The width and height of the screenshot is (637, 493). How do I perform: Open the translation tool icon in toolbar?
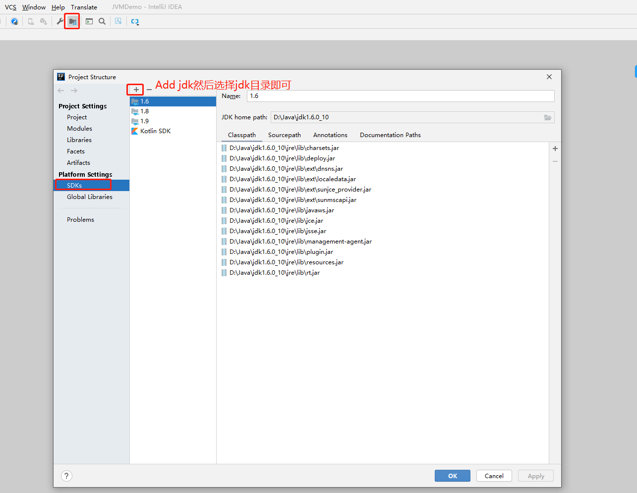tap(118, 21)
